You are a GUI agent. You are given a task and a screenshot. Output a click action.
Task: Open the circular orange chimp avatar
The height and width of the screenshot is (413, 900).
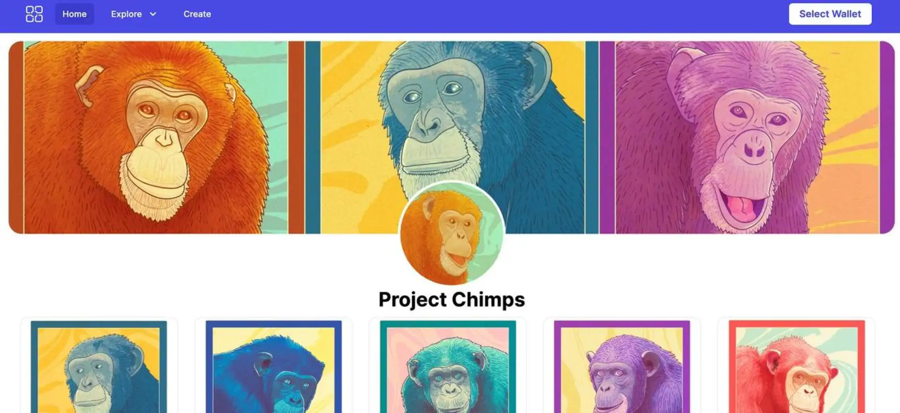tap(451, 233)
